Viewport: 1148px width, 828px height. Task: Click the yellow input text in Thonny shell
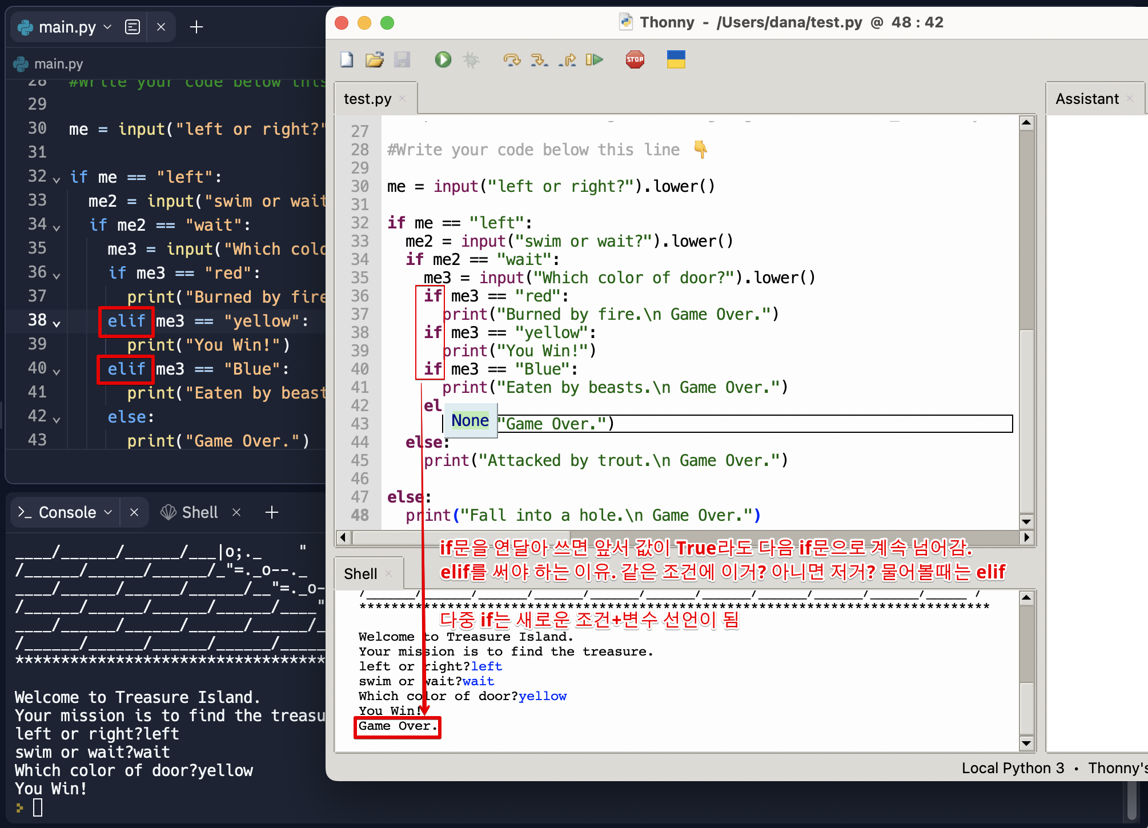point(543,696)
